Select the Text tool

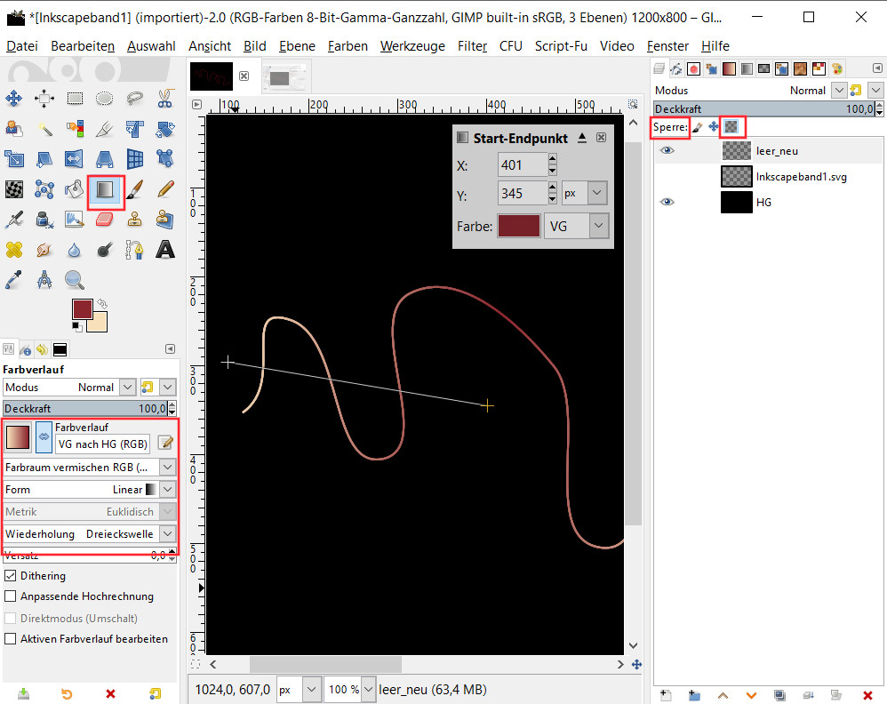(x=164, y=249)
